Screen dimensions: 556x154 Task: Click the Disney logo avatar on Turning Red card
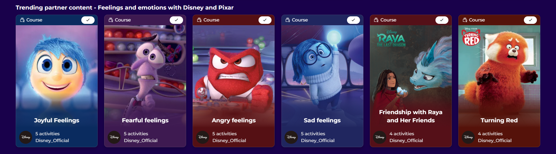coord(468,137)
